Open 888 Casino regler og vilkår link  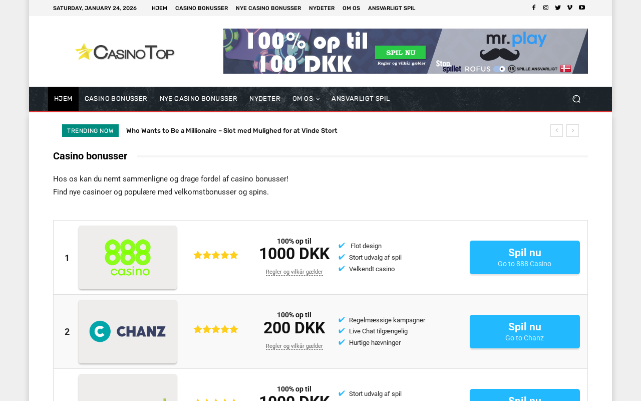pos(294,272)
